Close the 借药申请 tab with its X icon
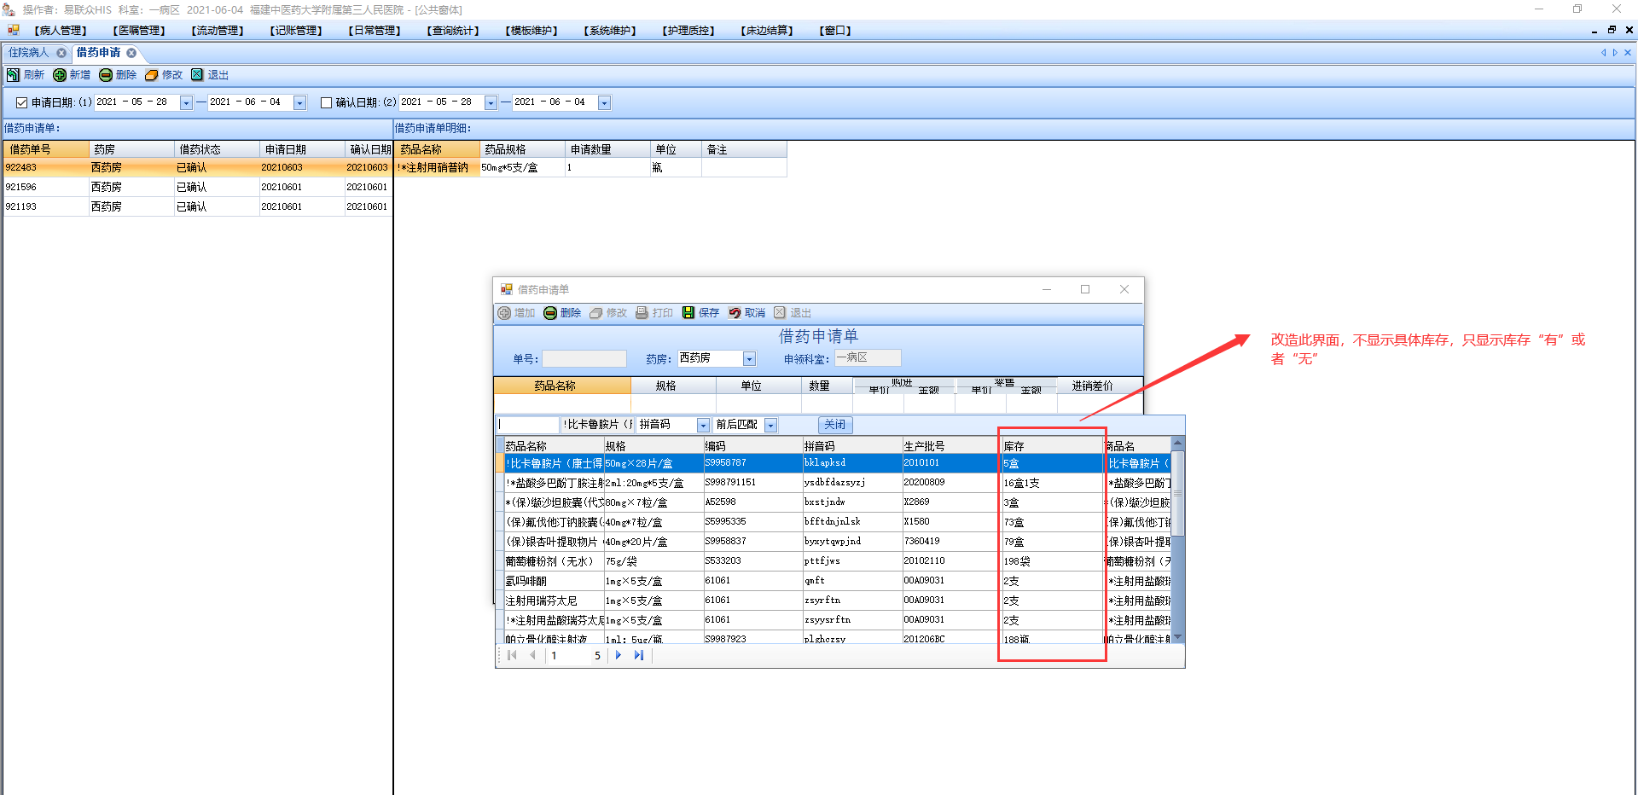This screenshot has width=1638, height=795. [x=131, y=53]
